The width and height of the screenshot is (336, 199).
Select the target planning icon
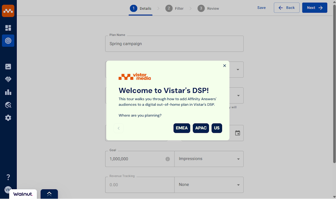click(x=8, y=40)
